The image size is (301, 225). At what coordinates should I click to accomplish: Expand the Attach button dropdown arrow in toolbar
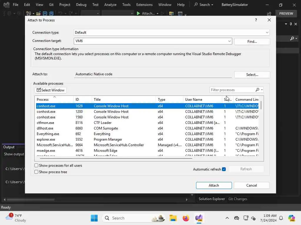[158, 13]
